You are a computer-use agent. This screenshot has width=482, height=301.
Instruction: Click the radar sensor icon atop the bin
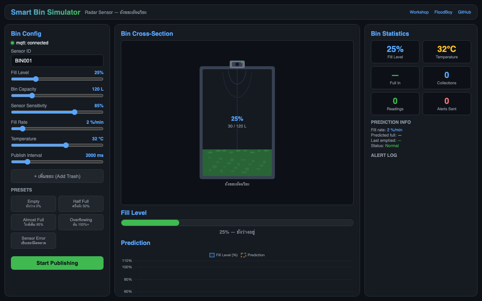(237, 64)
